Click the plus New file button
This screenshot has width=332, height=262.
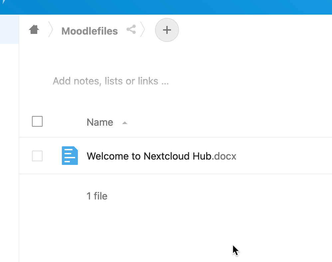[167, 30]
